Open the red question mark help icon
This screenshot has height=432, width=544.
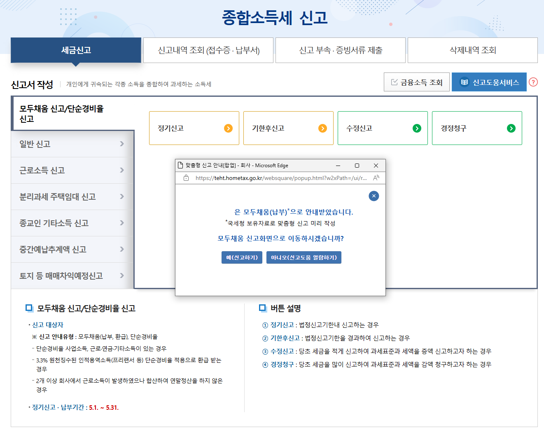coord(534,82)
